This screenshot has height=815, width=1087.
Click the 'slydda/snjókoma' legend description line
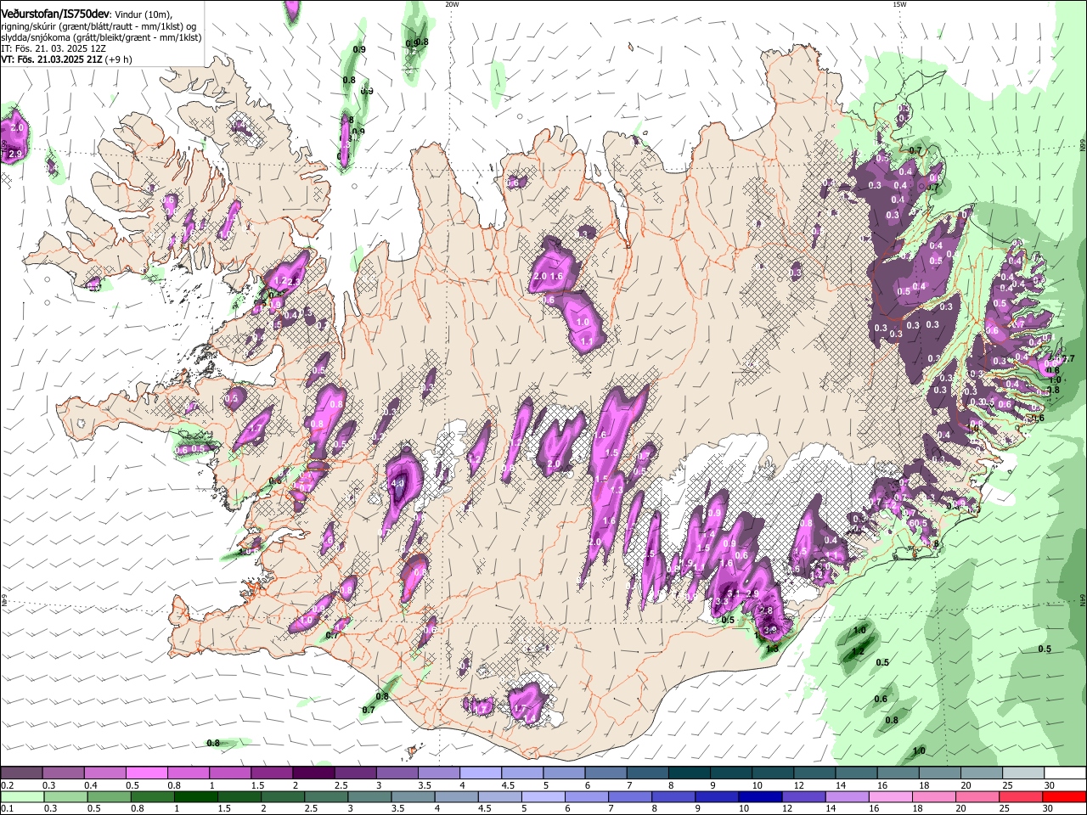101,37
